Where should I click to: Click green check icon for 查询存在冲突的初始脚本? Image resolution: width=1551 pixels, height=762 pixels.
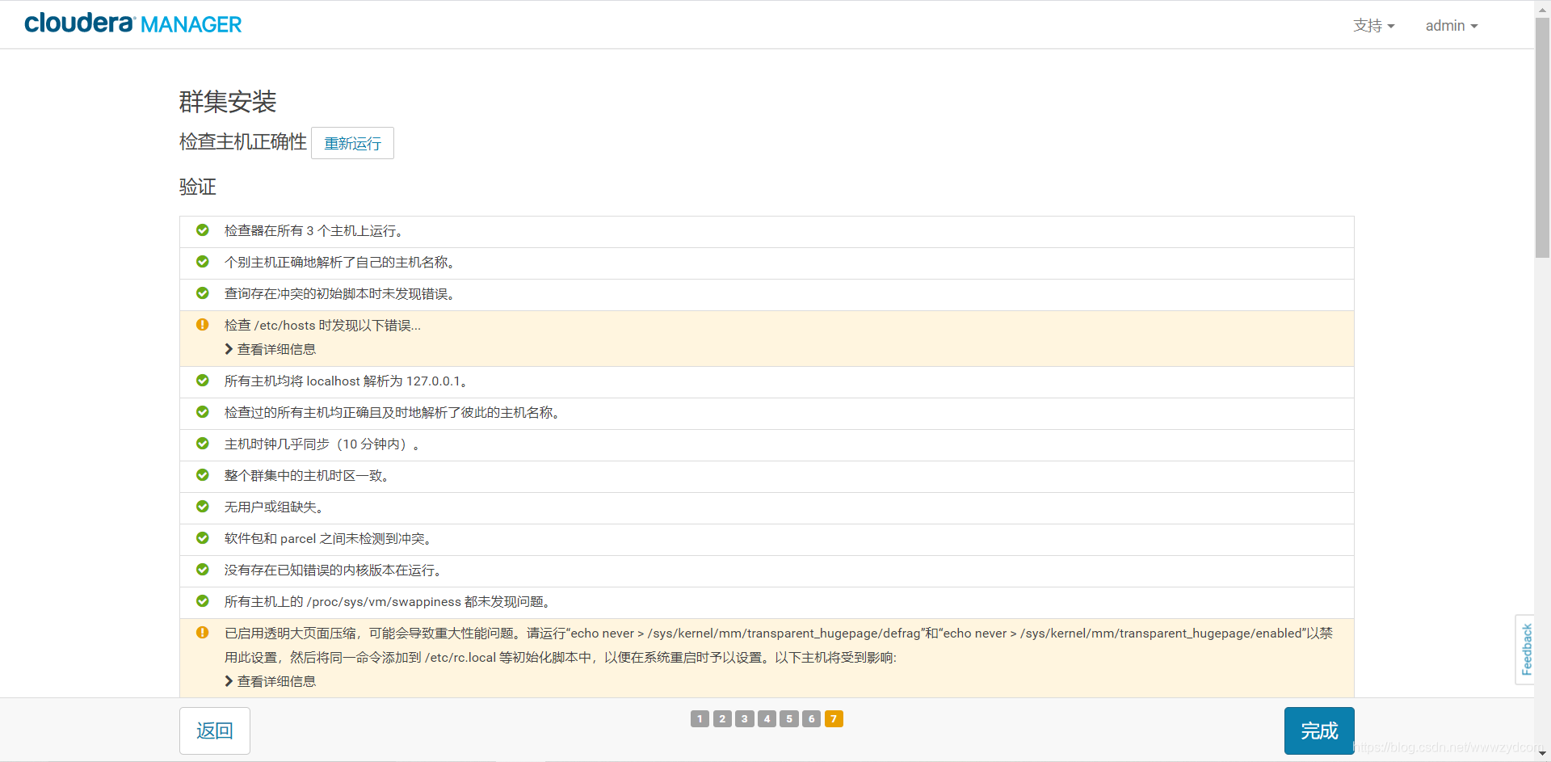pyautogui.click(x=203, y=293)
